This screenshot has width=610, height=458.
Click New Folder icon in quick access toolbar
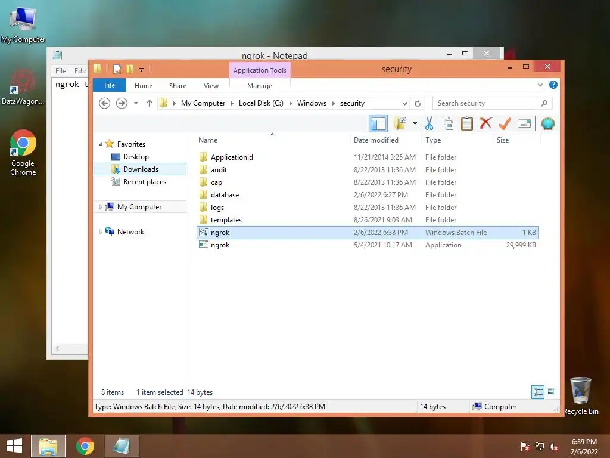130,69
